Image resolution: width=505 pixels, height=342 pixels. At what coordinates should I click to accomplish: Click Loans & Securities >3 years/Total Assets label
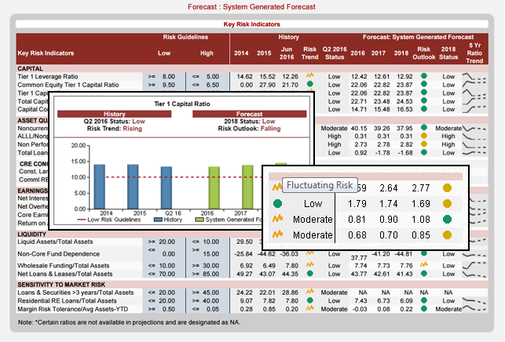click(75, 293)
